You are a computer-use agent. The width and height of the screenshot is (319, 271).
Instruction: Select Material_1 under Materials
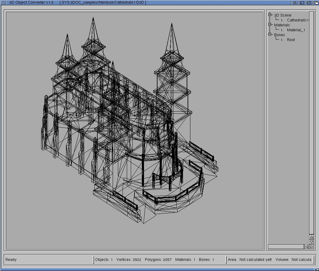click(296, 30)
